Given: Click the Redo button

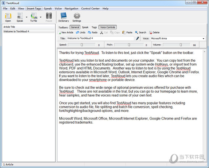Looking at the screenshot, I should 93,33.
